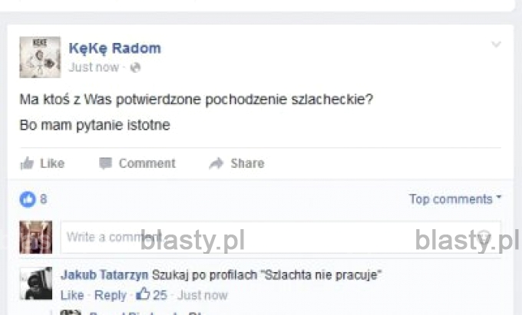
Task: Select the Comment action on post
Action: pos(147,163)
